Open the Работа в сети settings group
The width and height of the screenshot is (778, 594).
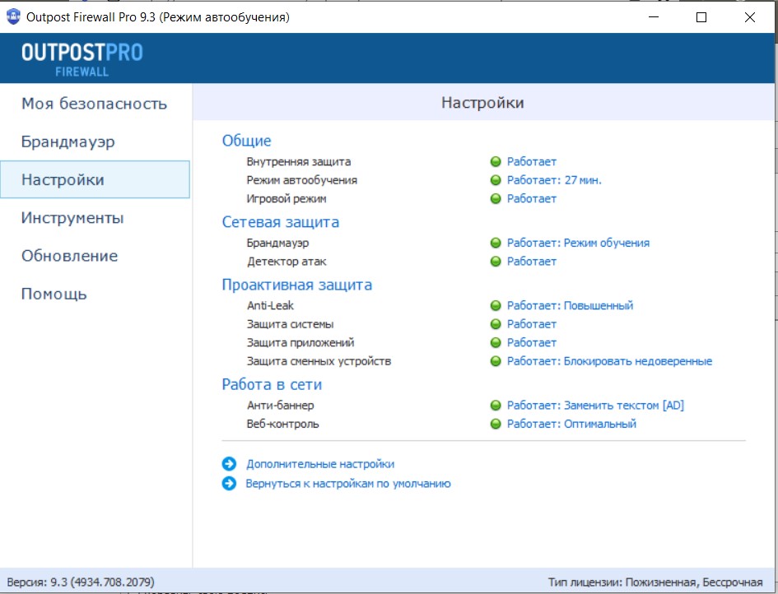coord(272,385)
